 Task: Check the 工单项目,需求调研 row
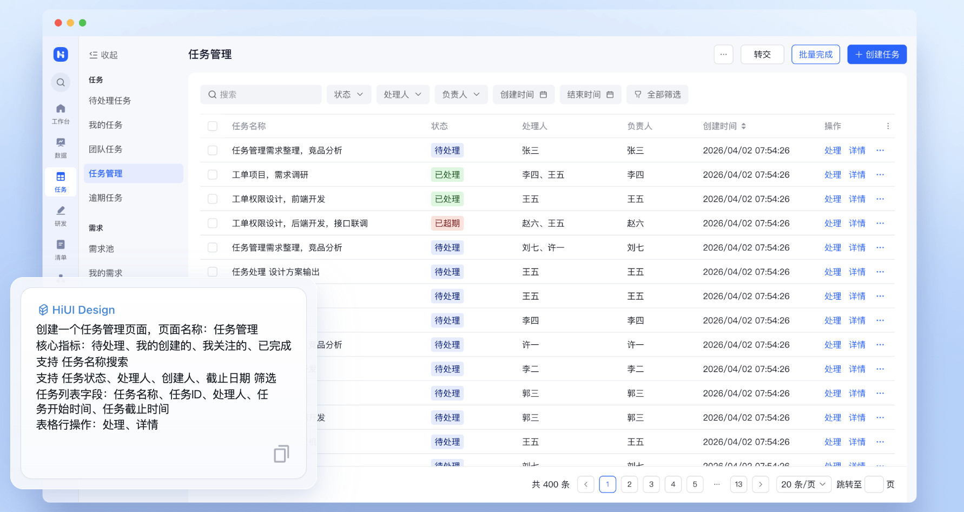point(213,175)
